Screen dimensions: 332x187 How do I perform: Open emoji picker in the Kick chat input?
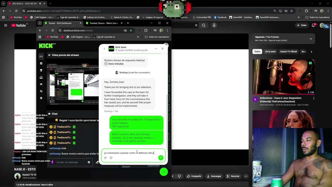[89, 162]
